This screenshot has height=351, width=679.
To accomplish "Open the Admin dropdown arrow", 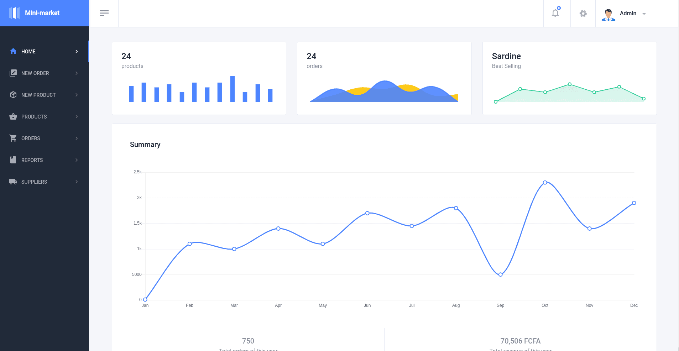I will [x=644, y=14].
